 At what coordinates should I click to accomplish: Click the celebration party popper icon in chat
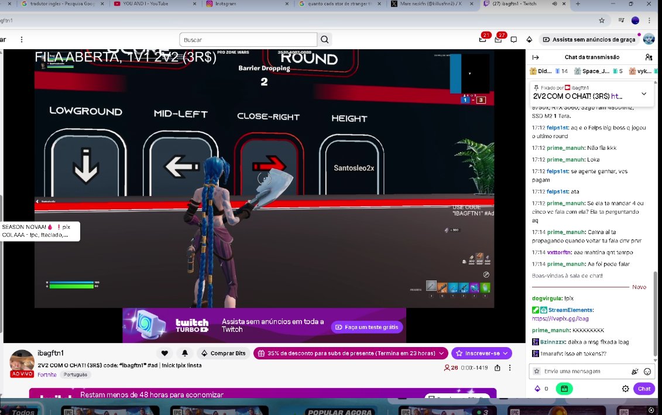pos(634,372)
